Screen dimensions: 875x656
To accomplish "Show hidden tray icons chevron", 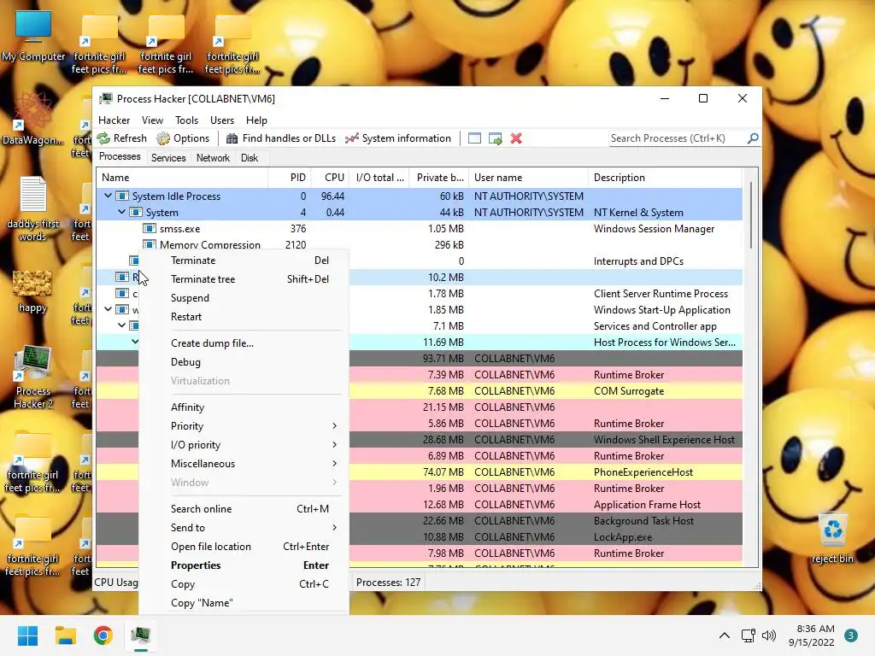I will tap(725, 635).
